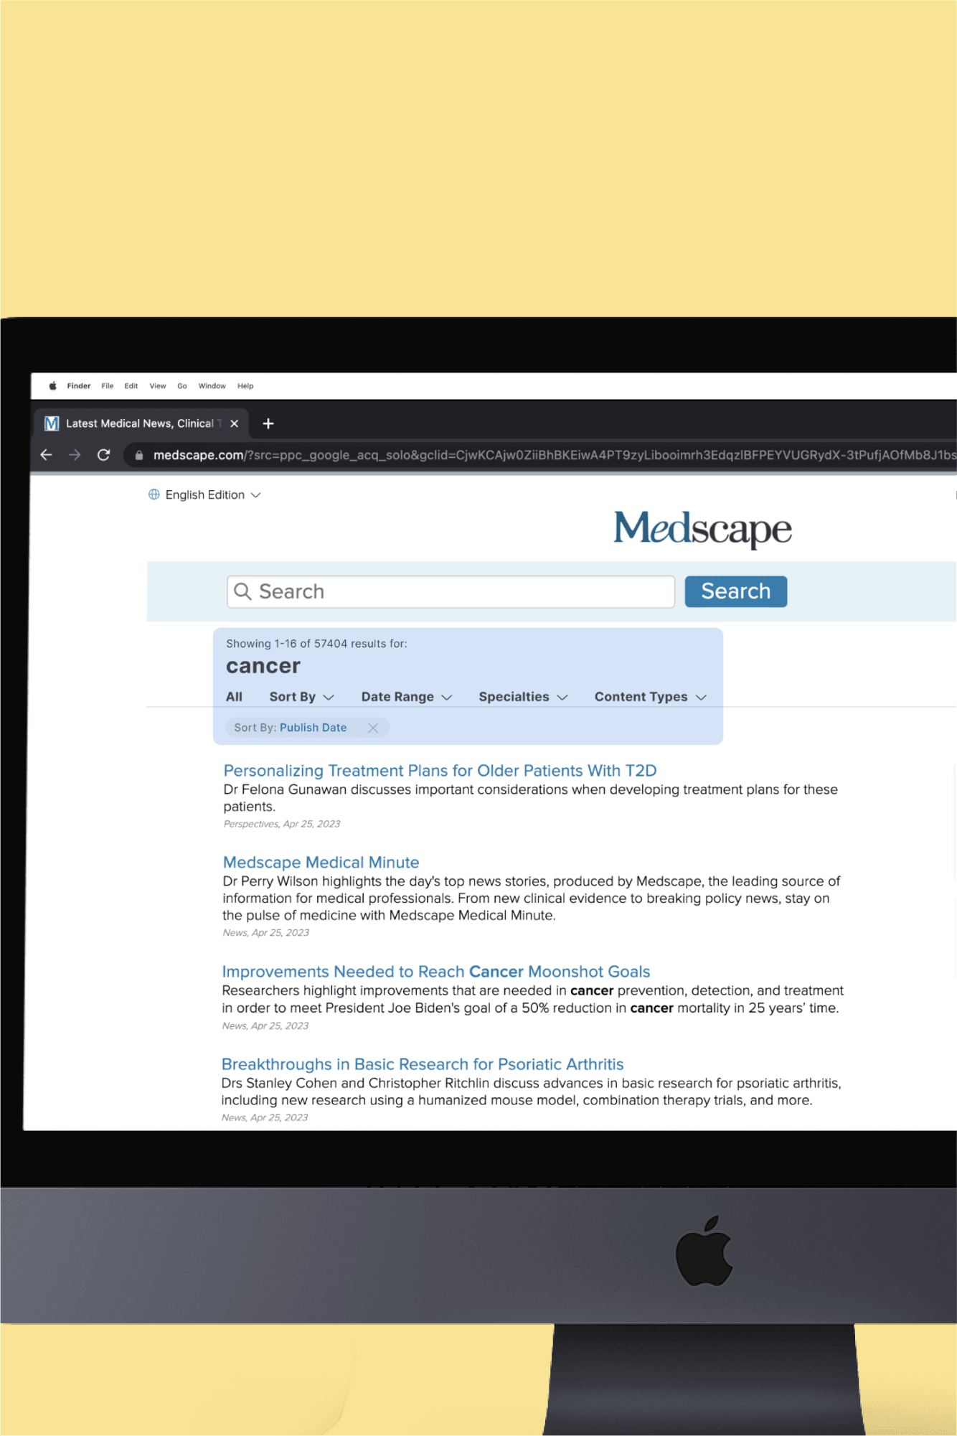The width and height of the screenshot is (957, 1436).
Task: Expand the Specialties dropdown
Action: [523, 697]
